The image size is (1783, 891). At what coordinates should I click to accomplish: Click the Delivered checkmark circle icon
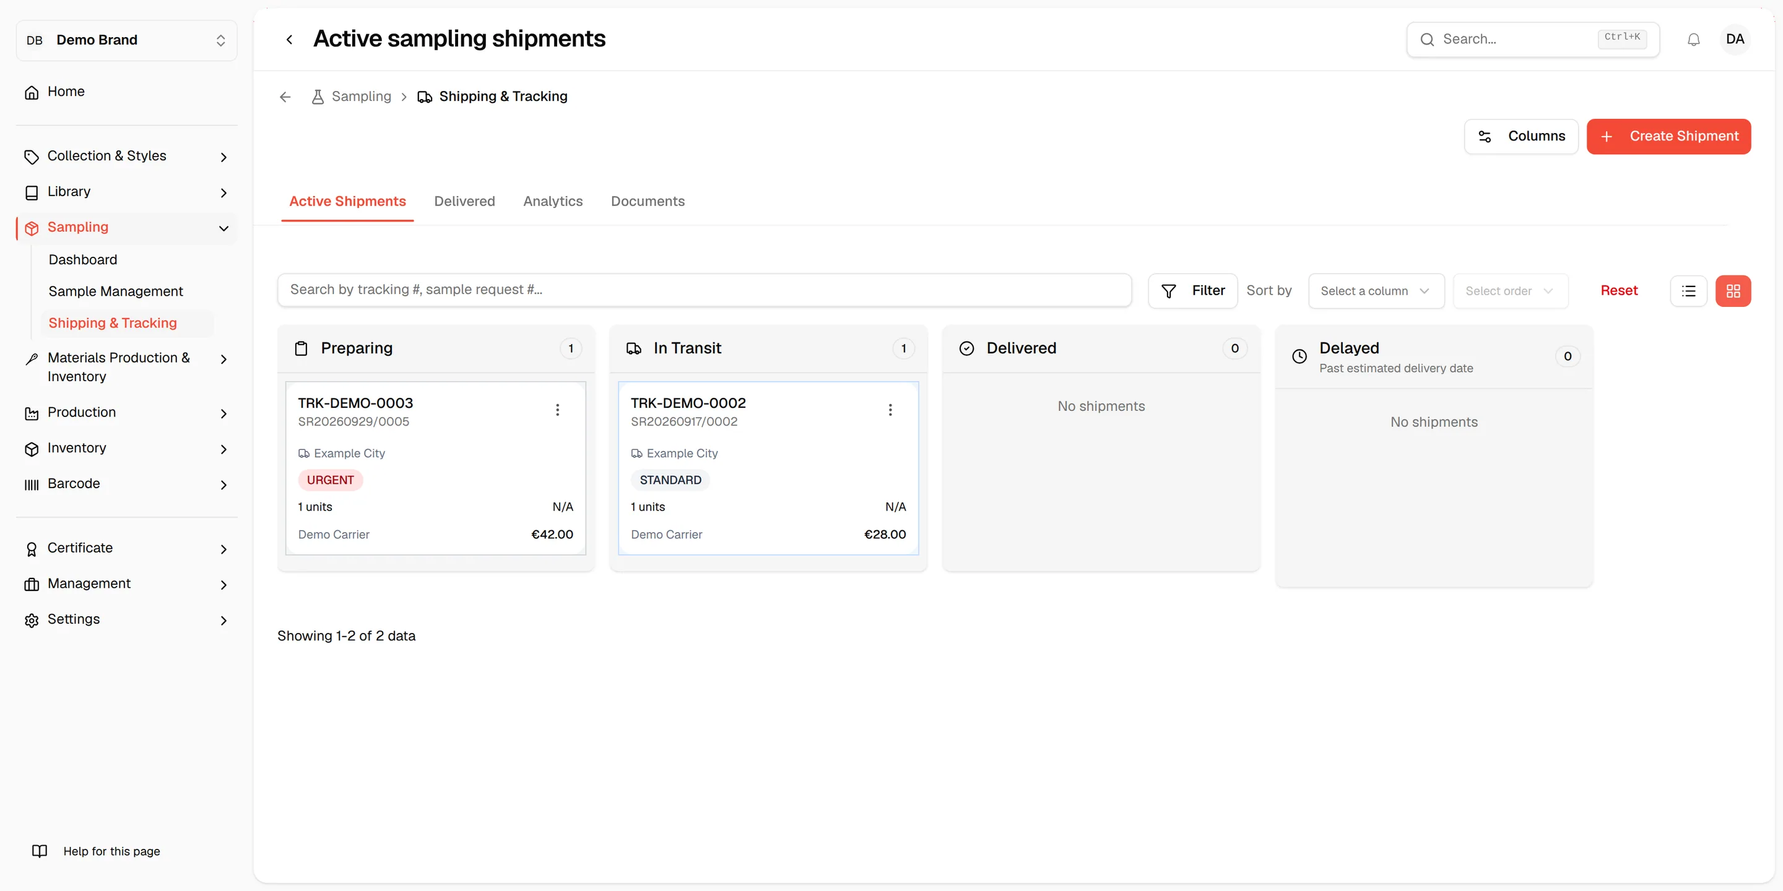pos(966,348)
